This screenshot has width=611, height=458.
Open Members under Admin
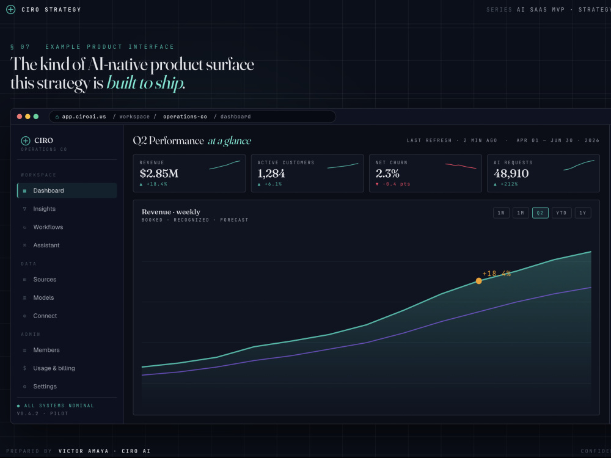(x=67, y=350)
